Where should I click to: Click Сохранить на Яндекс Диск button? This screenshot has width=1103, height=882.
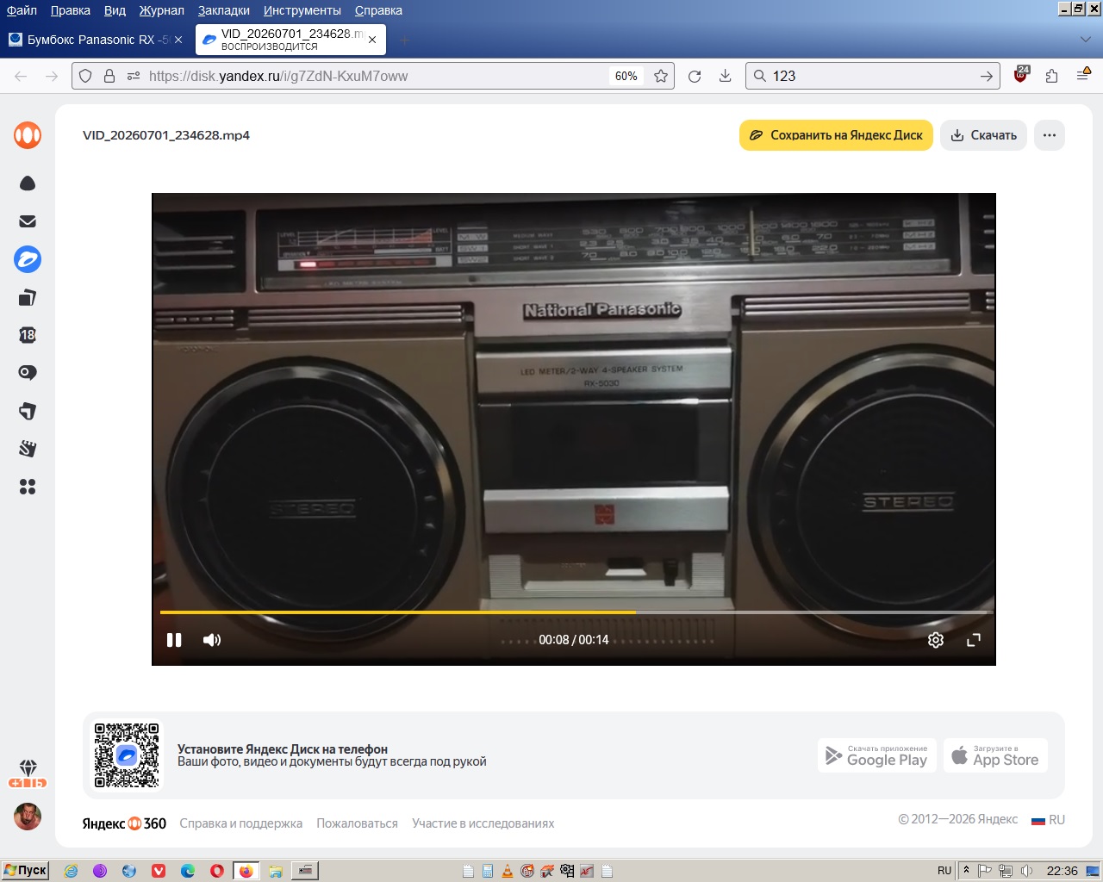click(x=836, y=135)
